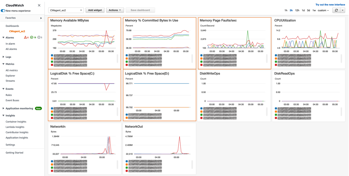
Task: Open Getting Started page
Action: (14, 153)
